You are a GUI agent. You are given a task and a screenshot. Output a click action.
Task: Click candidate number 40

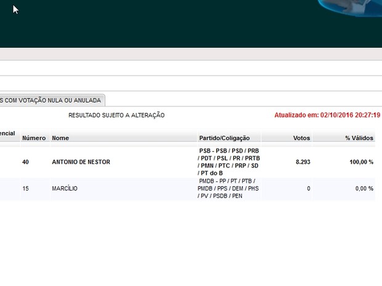click(26, 162)
